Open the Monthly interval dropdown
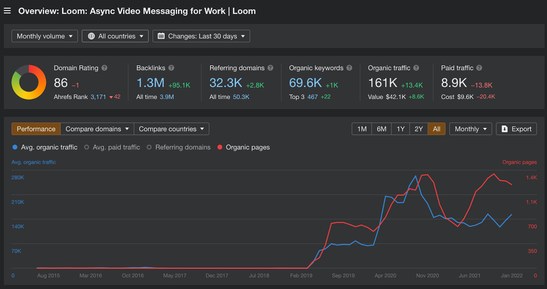 [x=470, y=129]
